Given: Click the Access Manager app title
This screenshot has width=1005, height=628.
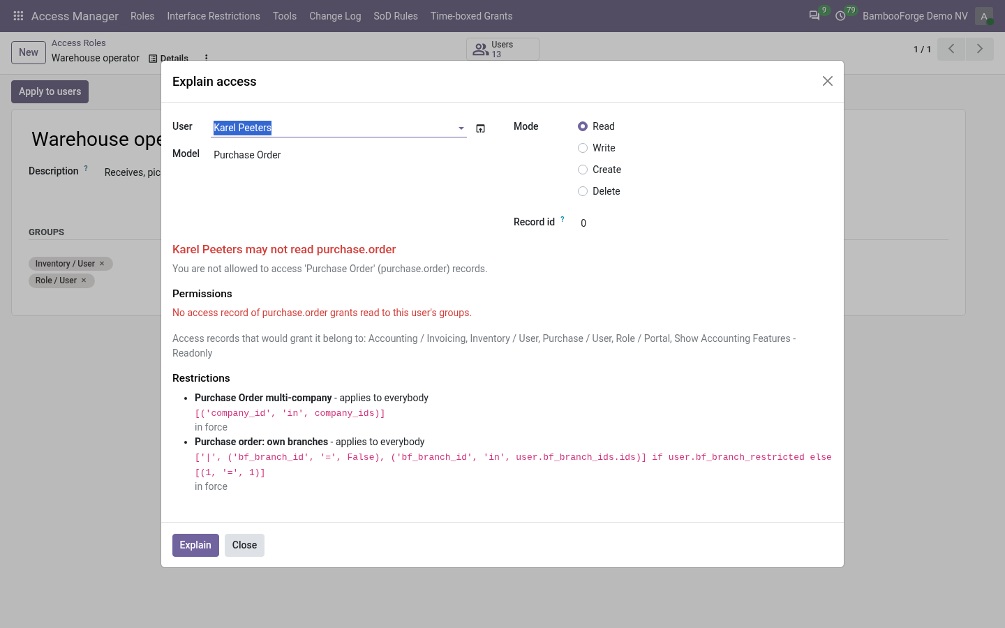Looking at the screenshot, I should point(75,16).
